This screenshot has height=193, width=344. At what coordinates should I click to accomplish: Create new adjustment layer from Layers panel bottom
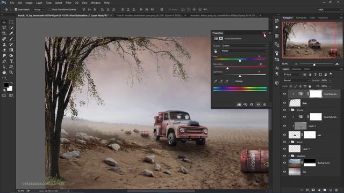[x=319, y=190]
